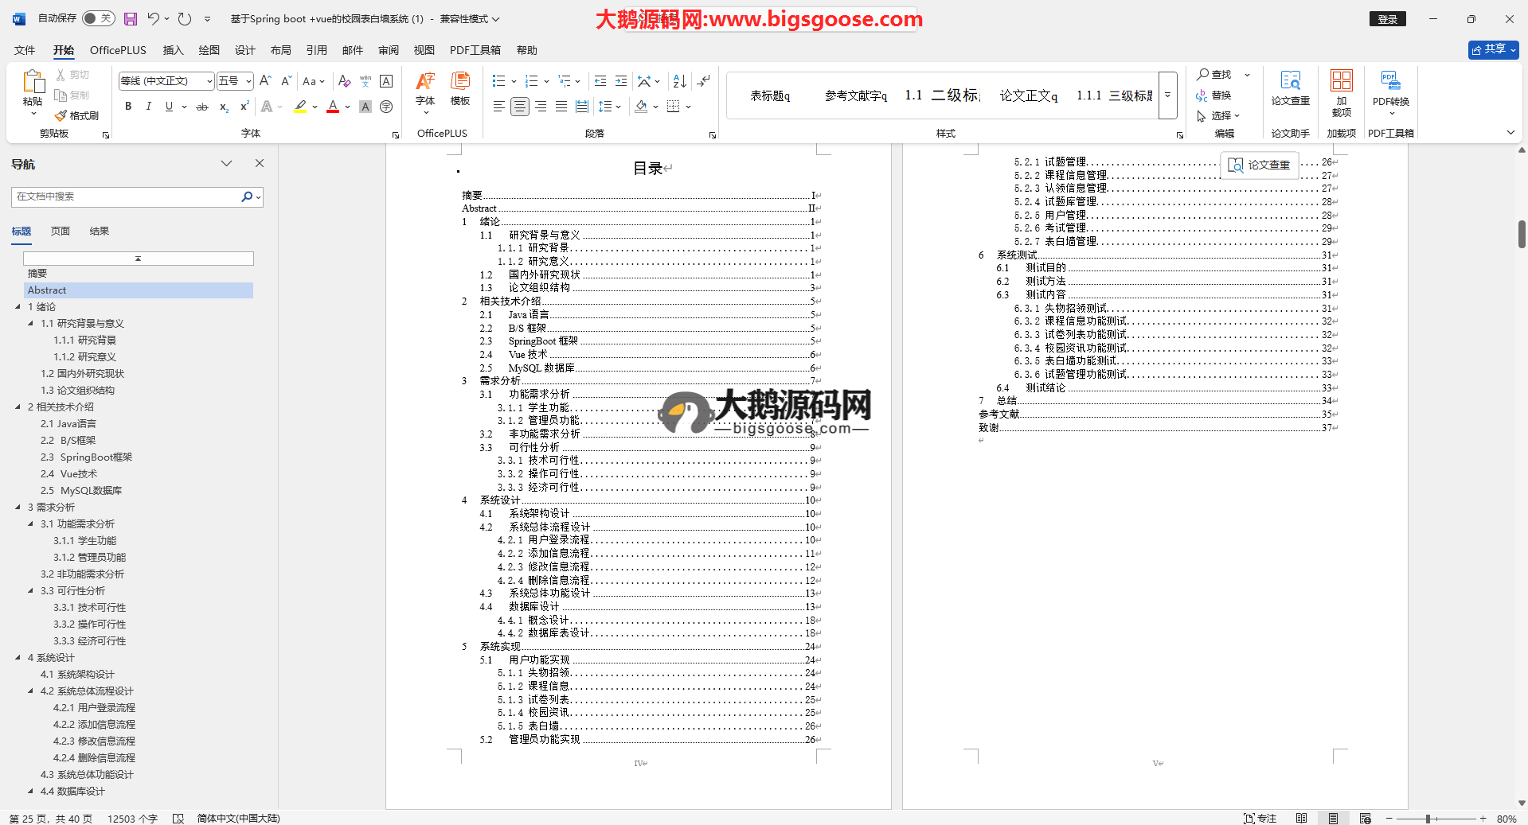Collapse the 4.2 系统总体流程设计 navigation node
Viewport: 1528px width, 825px height.
[x=31, y=691]
